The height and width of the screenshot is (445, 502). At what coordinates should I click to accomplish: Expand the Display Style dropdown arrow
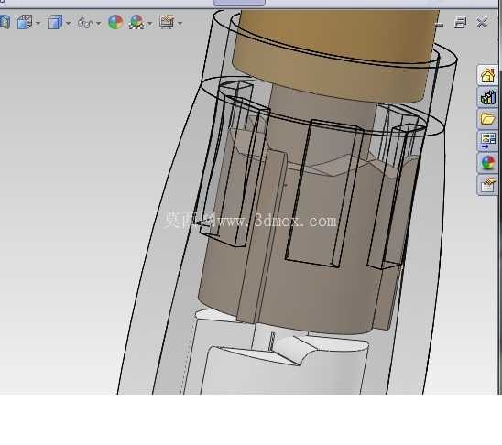[x=68, y=24]
